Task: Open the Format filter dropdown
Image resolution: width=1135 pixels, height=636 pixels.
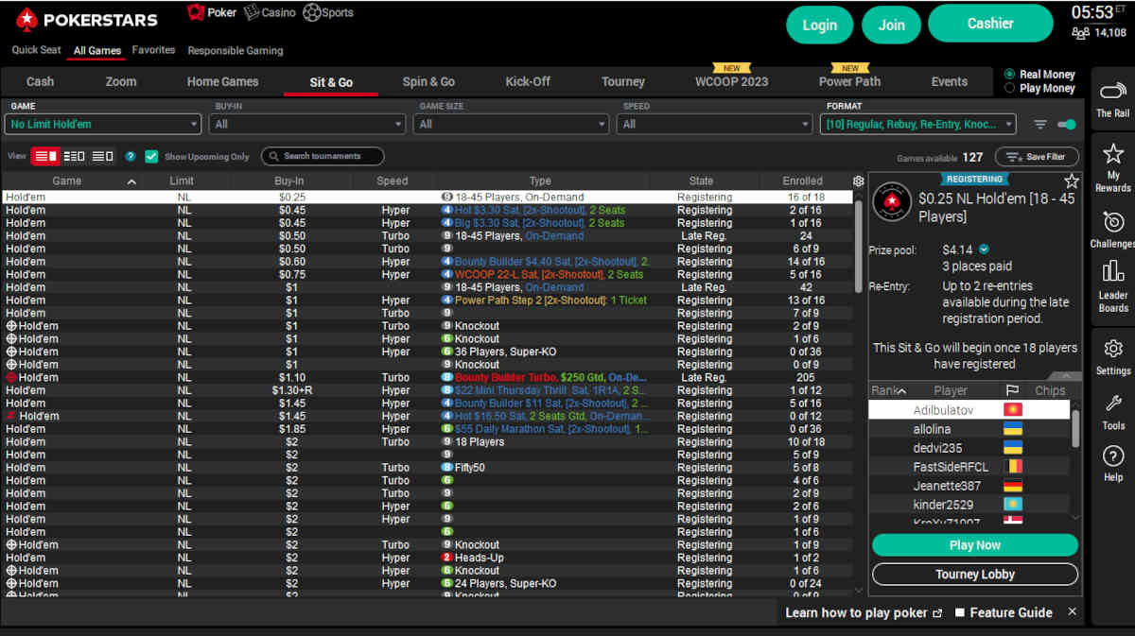Action: (x=917, y=124)
